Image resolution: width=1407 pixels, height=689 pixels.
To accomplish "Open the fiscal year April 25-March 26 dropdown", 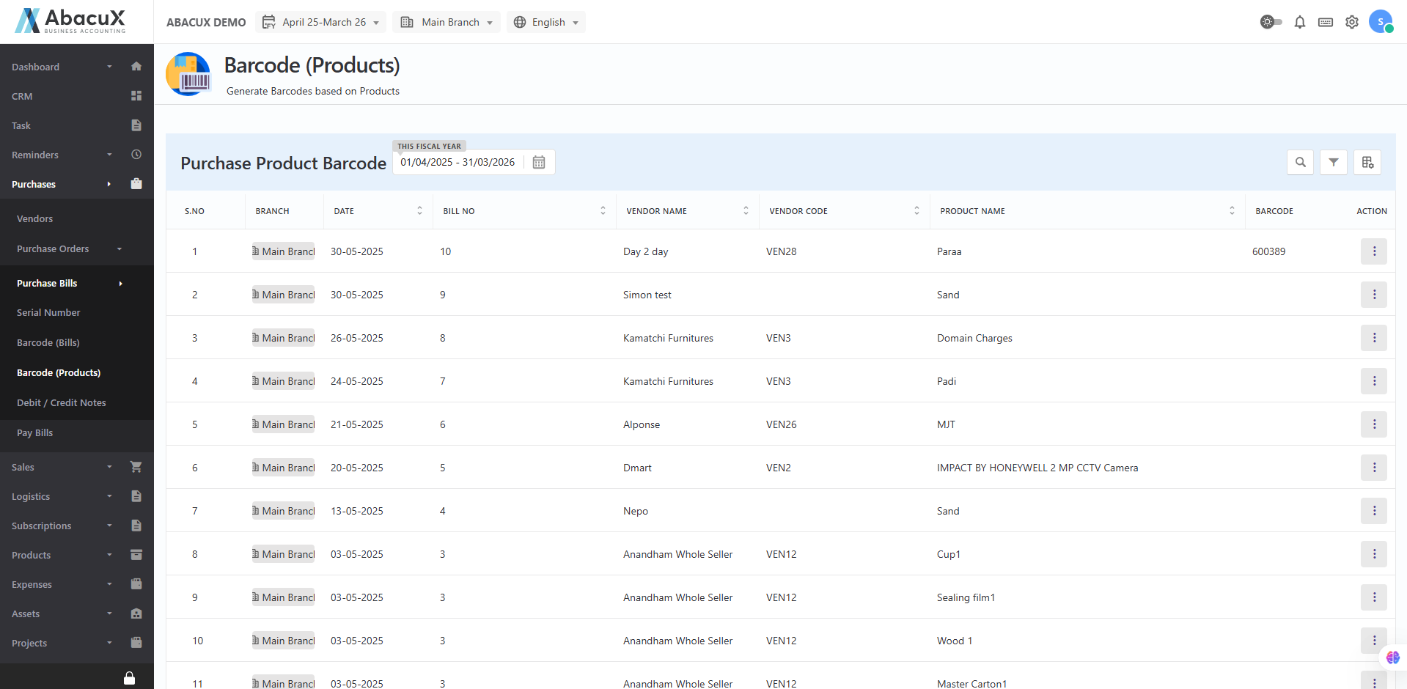I will tap(321, 22).
